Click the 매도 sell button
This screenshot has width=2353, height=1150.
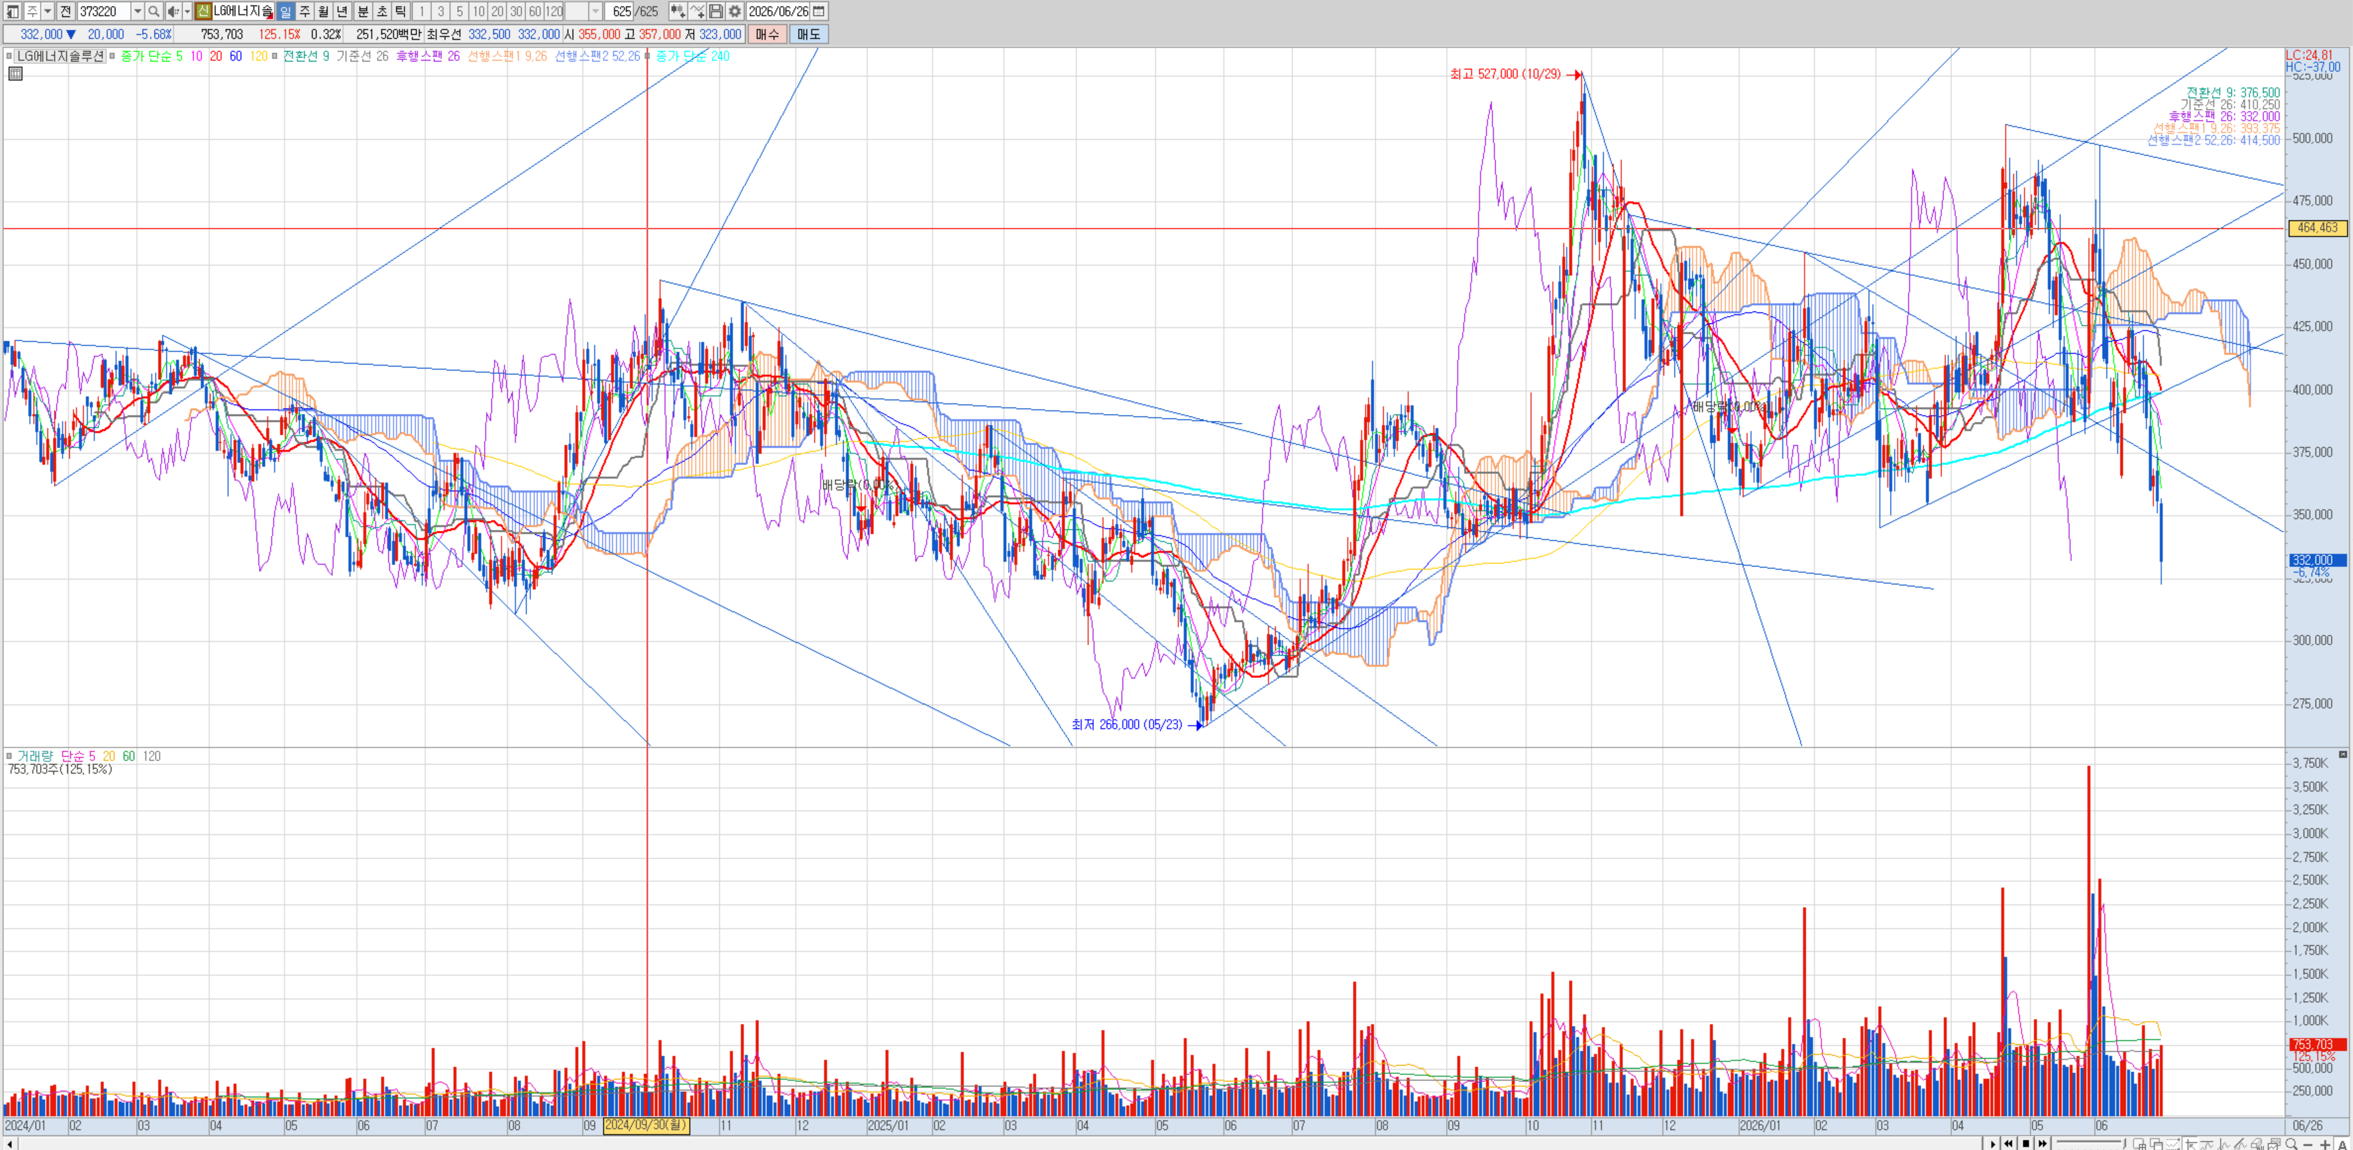[x=809, y=35]
